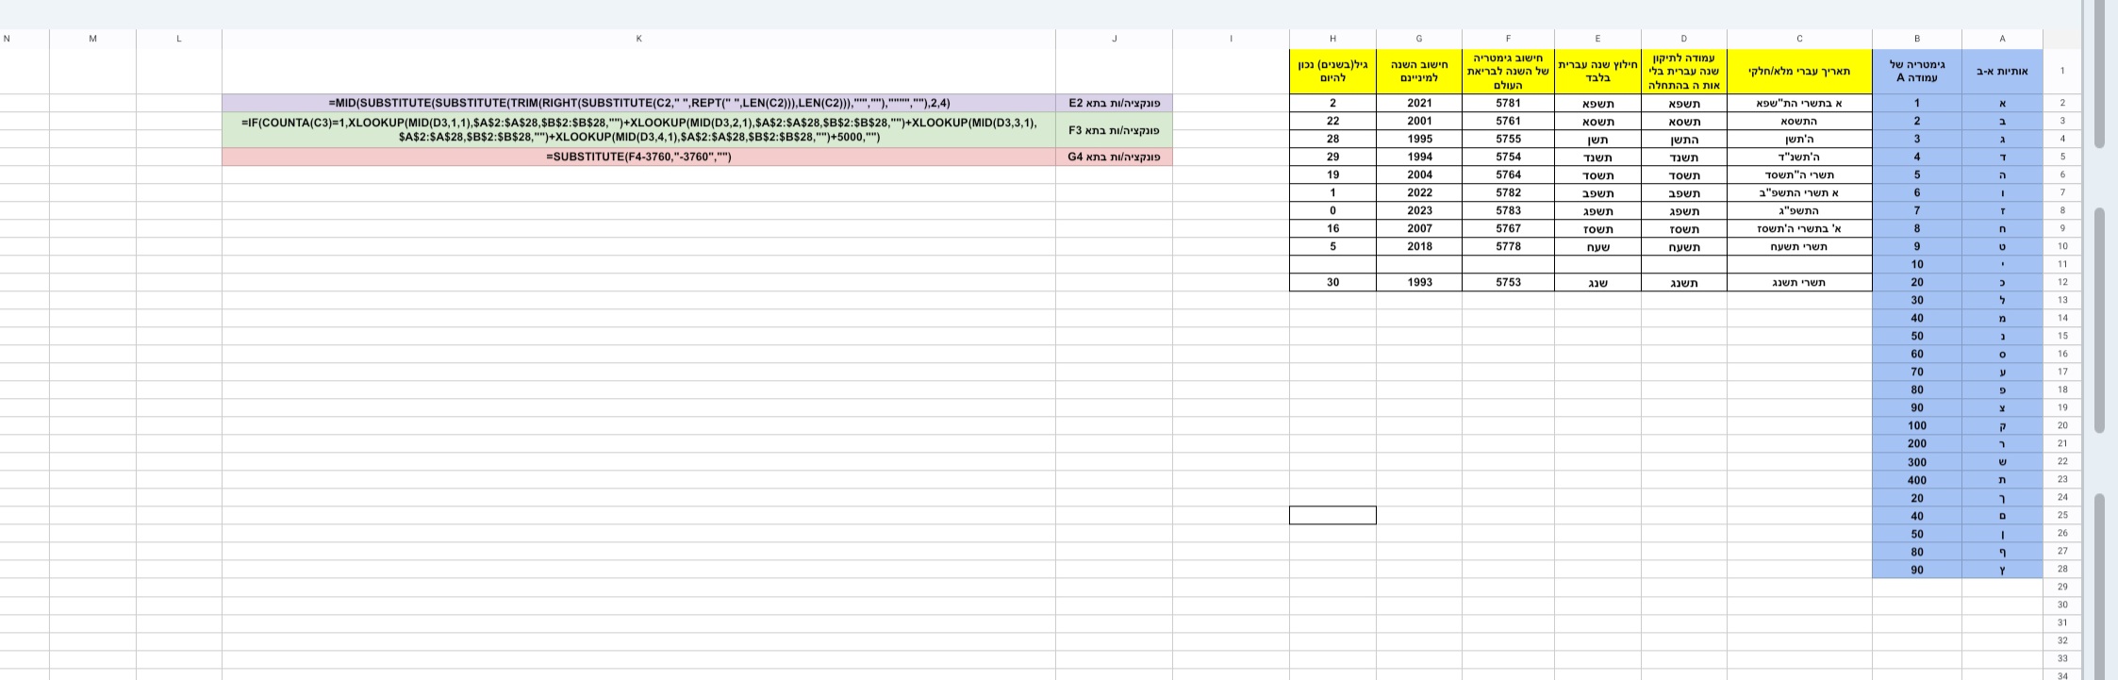Select year cell 2004
2118x680 pixels.
click(1419, 174)
